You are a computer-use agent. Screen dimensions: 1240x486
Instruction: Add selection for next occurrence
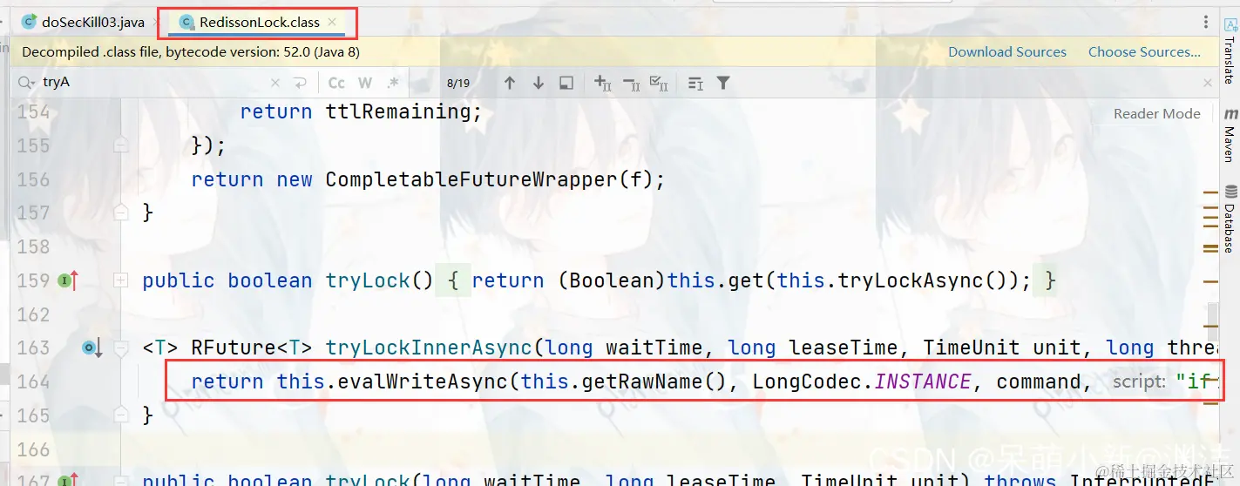tap(602, 83)
